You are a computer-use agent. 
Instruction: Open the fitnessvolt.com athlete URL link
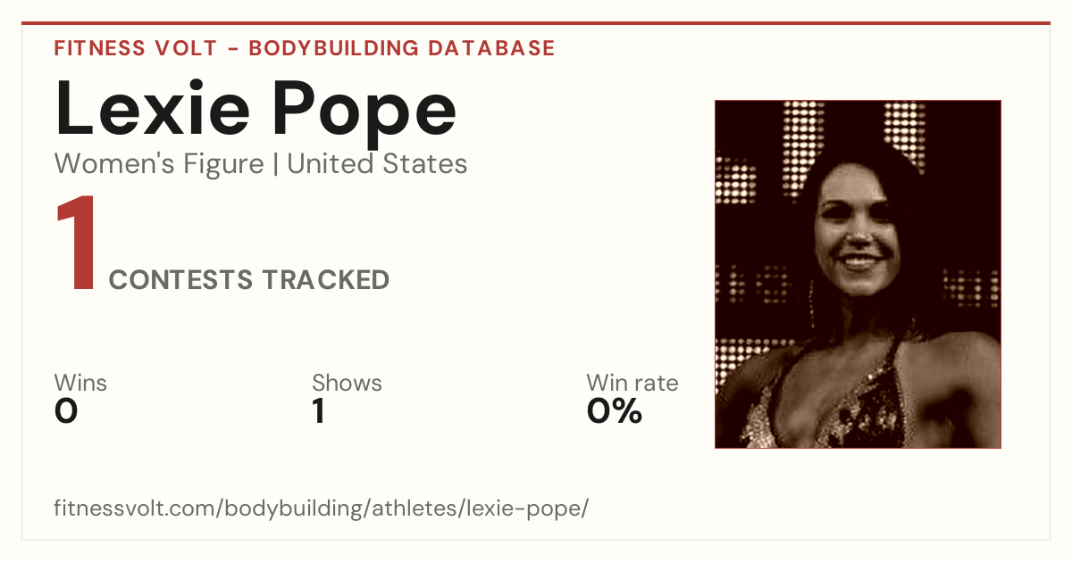[x=322, y=509]
